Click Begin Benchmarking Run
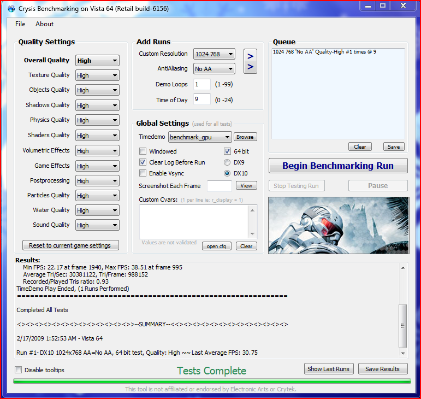Image resolution: width=421 pixels, height=399 pixels. pos(338,166)
